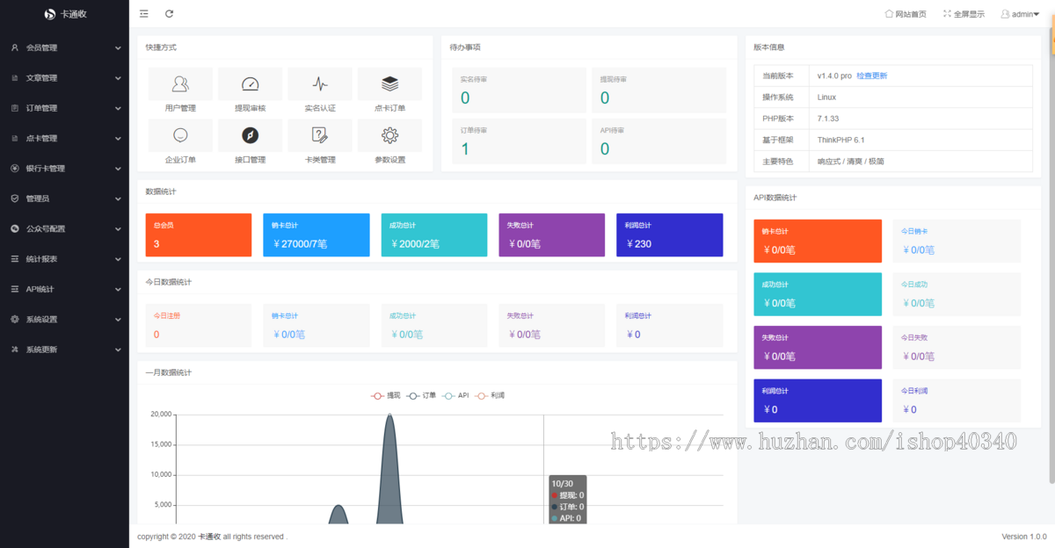Open 点卡订单 layers shortcut icon
Image resolution: width=1055 pixels, height=548 pixels.
(389, 84)
